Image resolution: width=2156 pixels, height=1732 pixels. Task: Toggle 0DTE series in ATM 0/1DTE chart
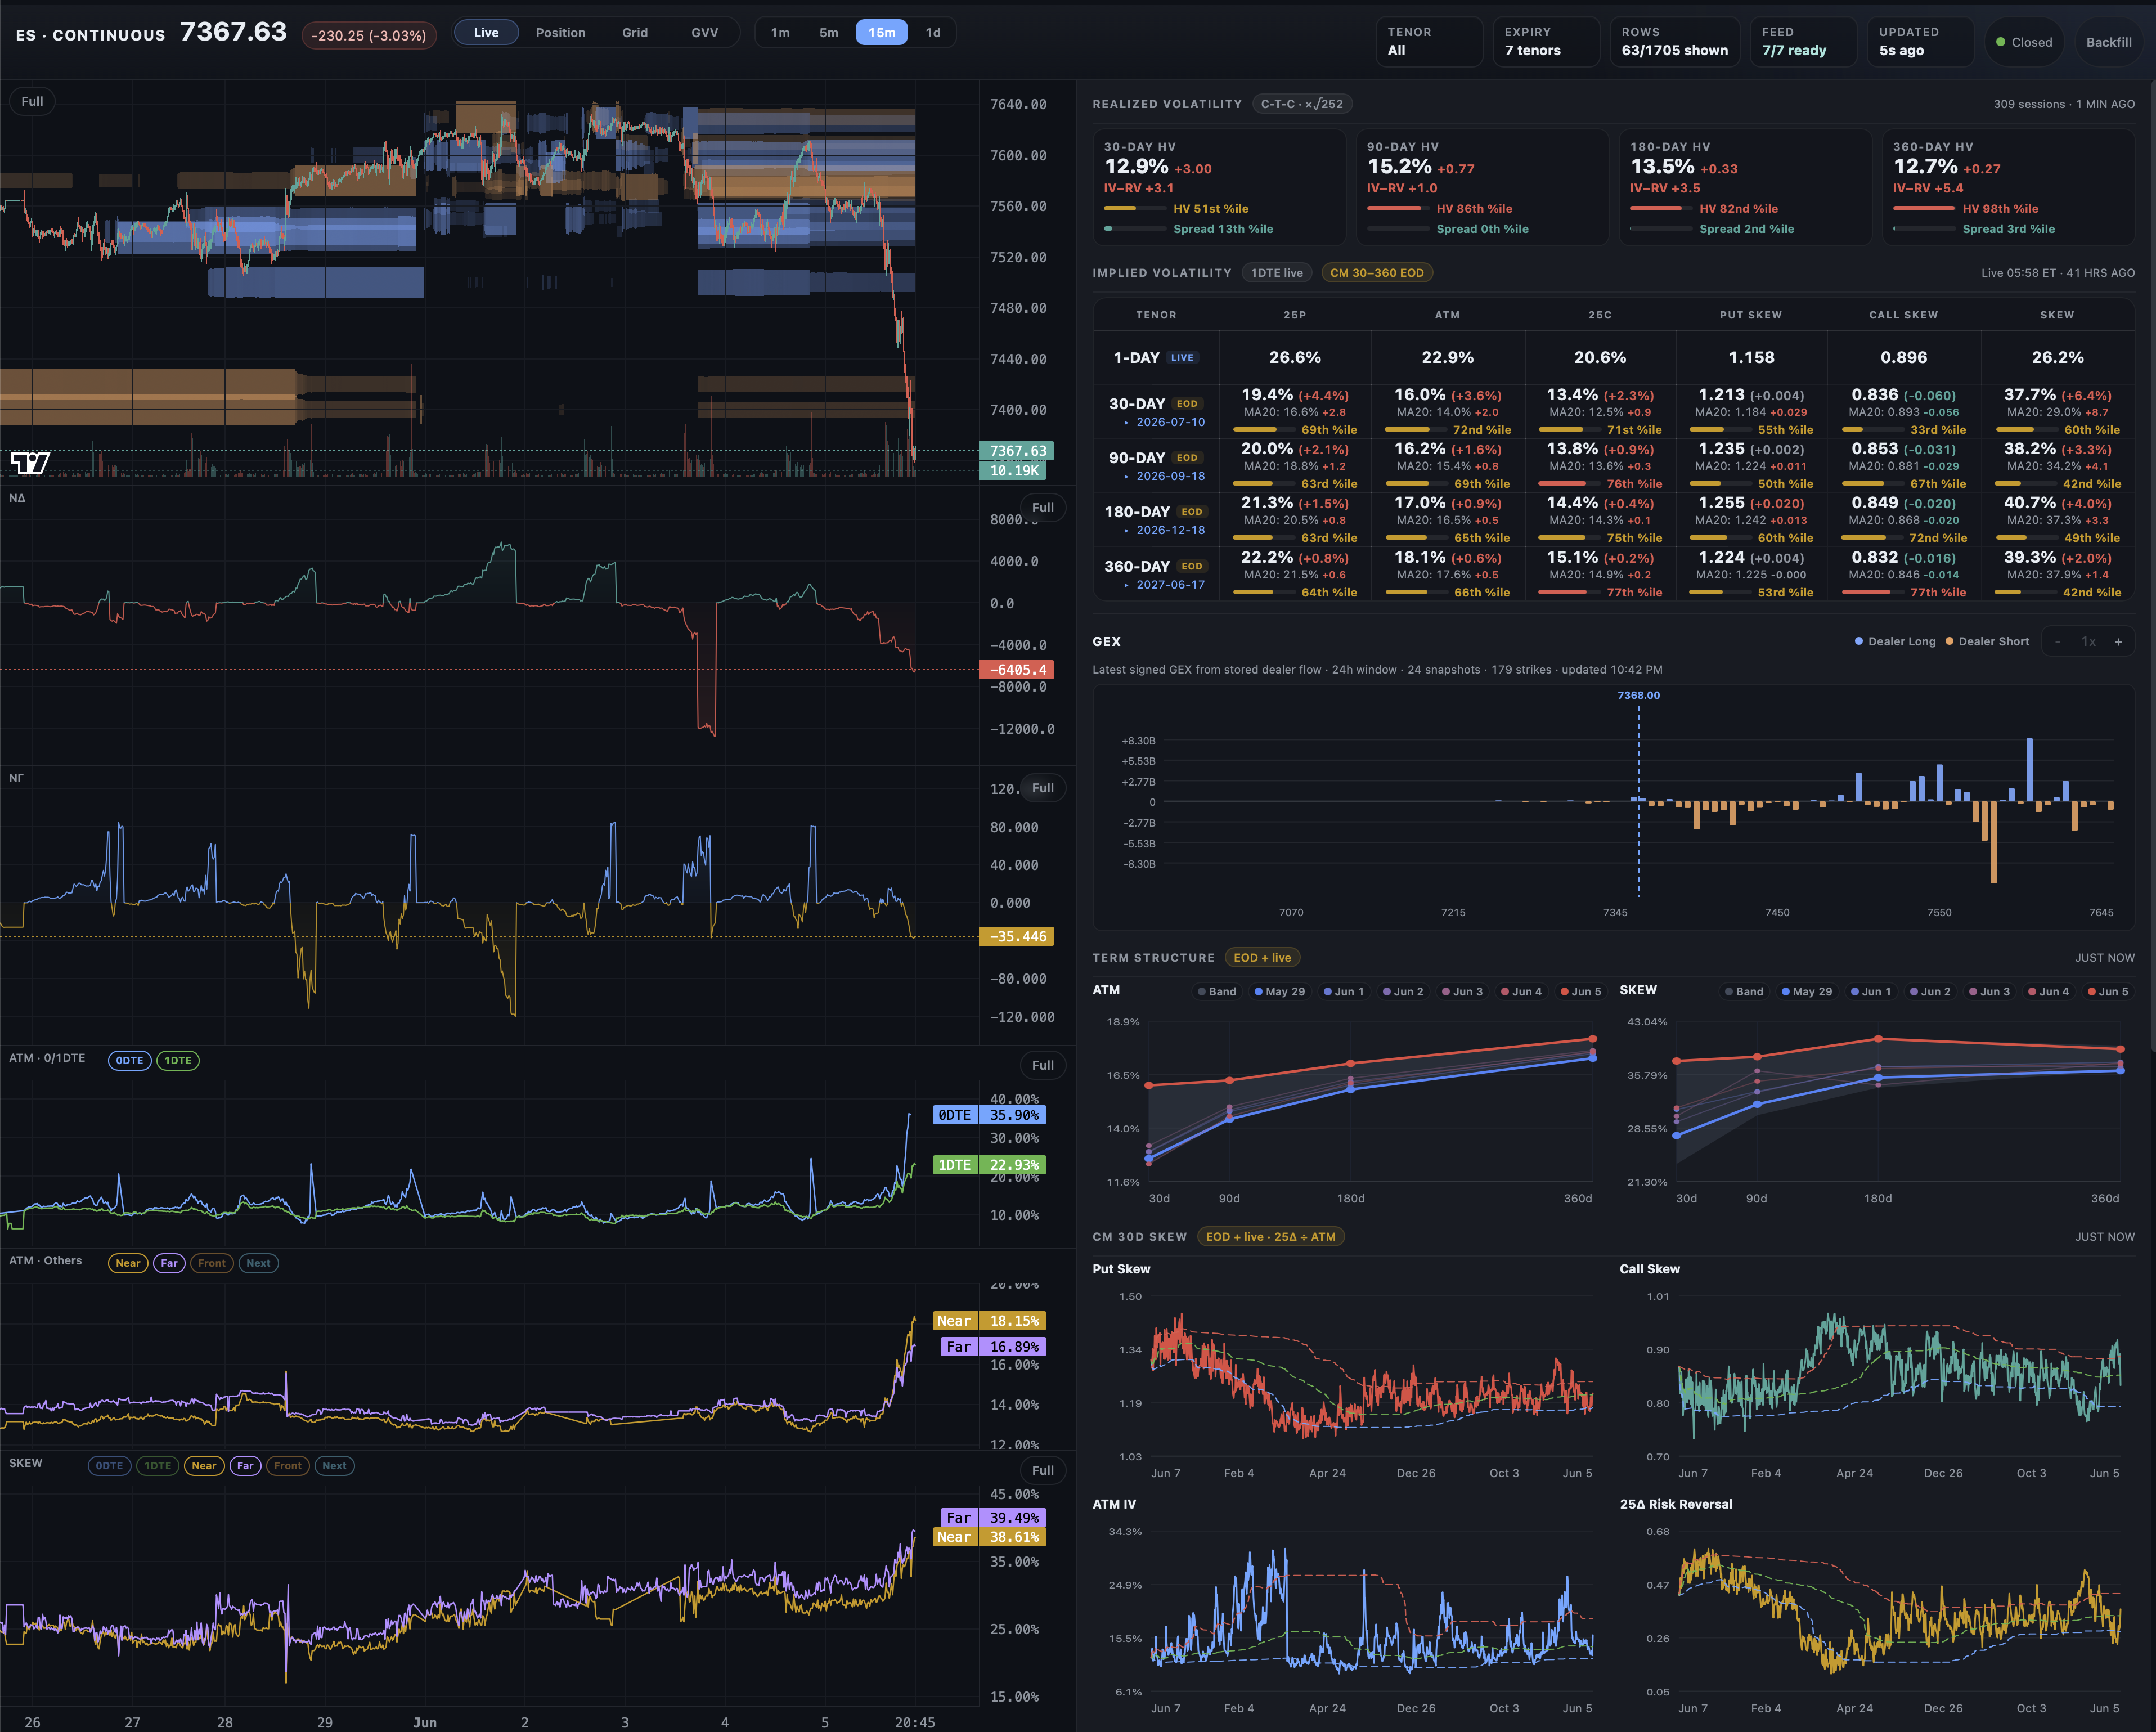coord(129,1061)
